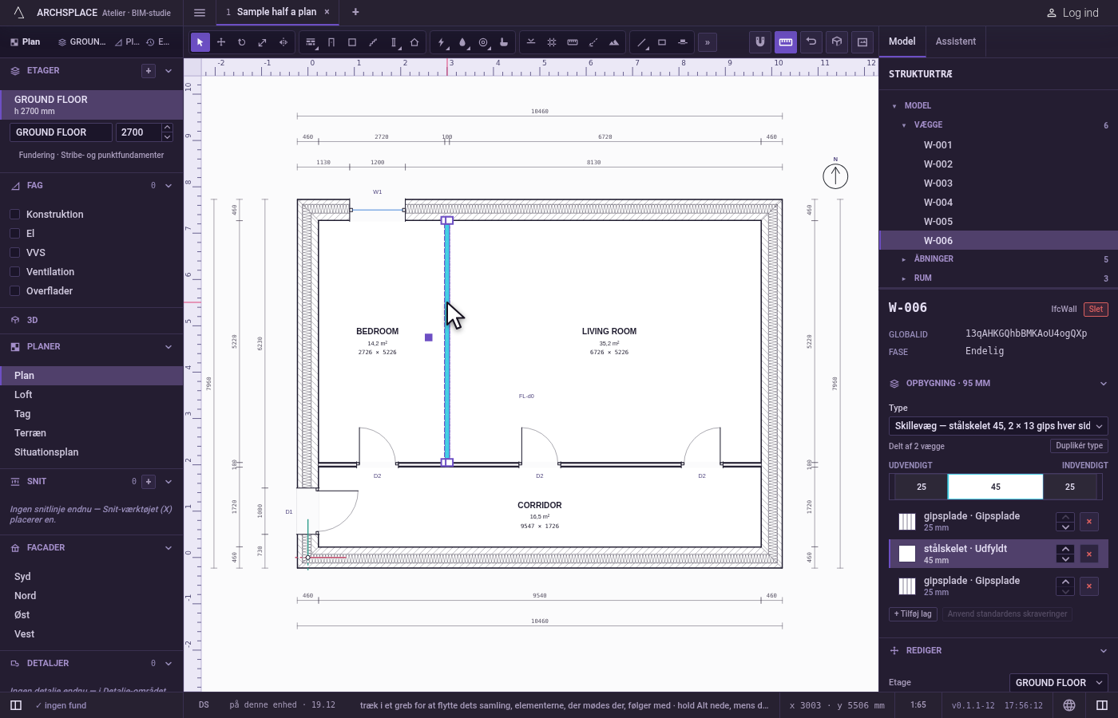Choose the Rotate tool icon
The width and height of the screenshot is (1118, 718).
pyautogui.click(x=242, y=42)
